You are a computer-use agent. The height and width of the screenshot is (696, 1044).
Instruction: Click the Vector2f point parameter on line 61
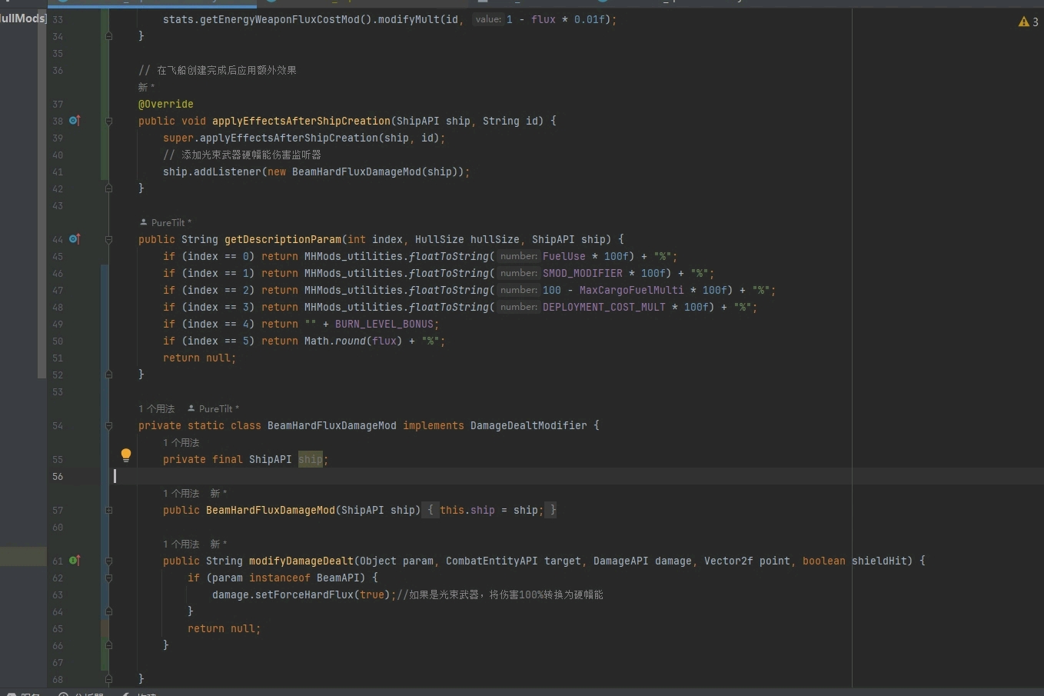coord(747,561)
